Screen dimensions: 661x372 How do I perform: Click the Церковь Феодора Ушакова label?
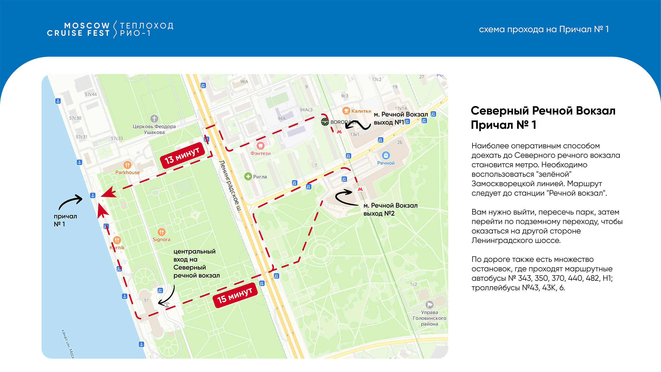[154, 129]
